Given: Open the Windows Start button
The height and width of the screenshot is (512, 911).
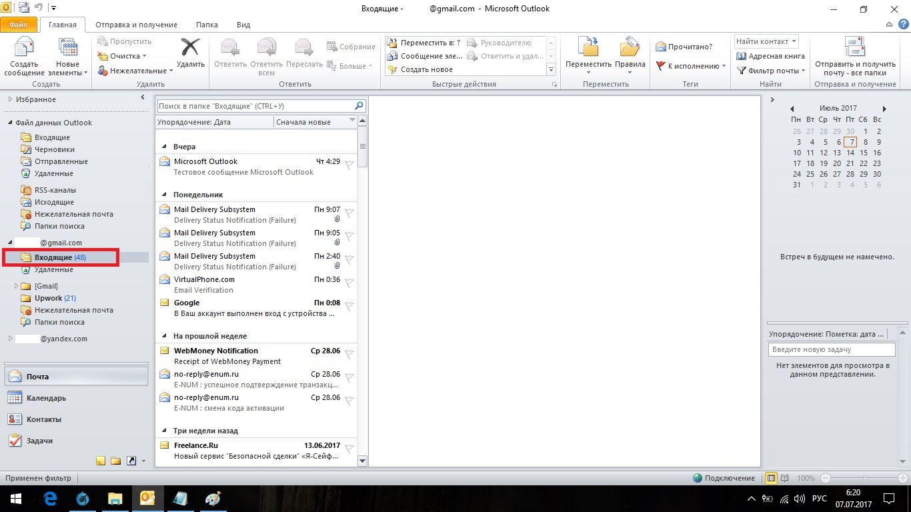Looking at the screenshot, I should (15, 499).
